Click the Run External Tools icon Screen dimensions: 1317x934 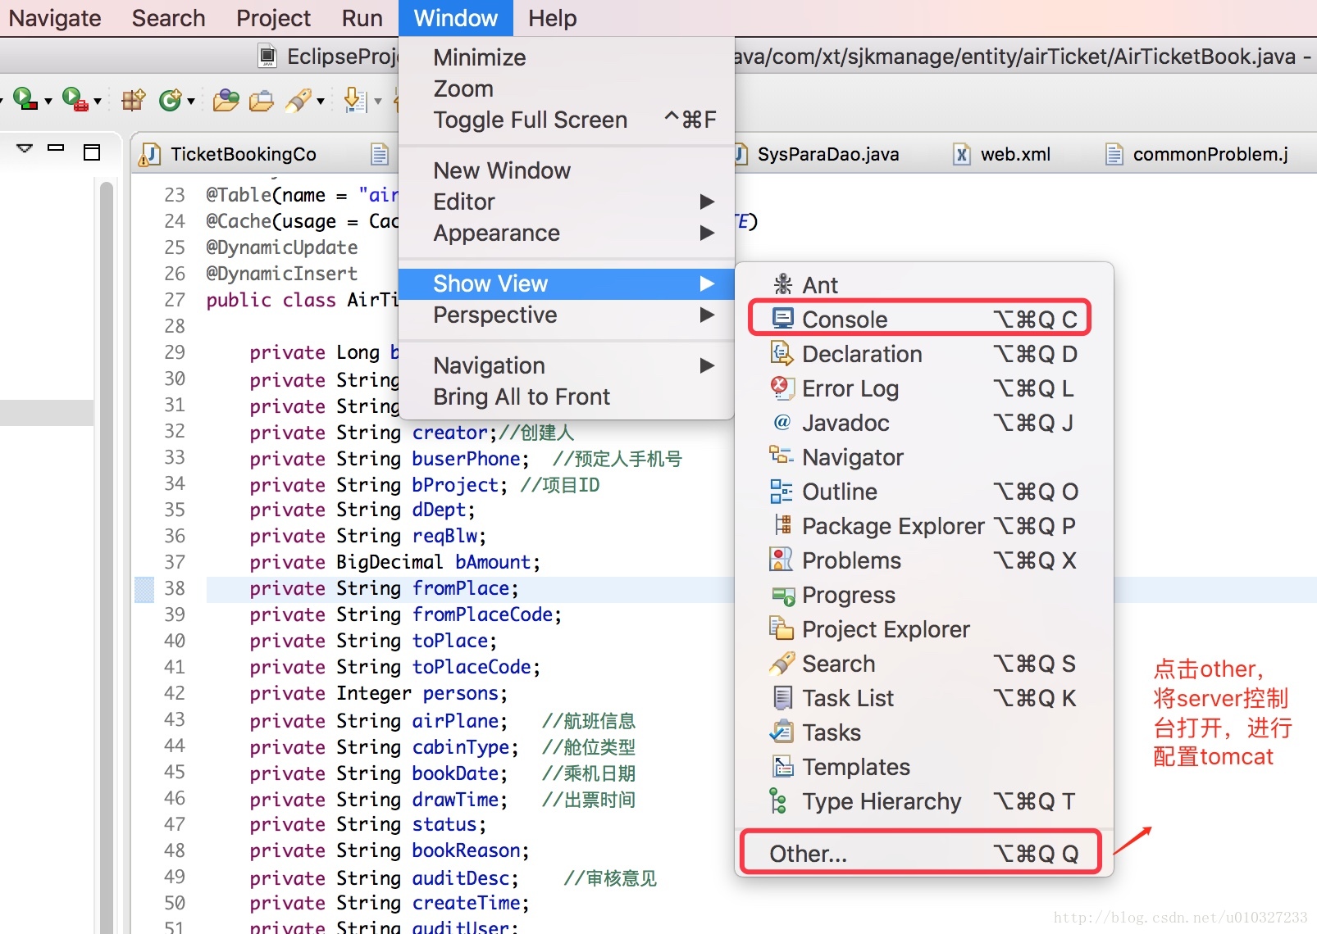[x=74, y=100]
